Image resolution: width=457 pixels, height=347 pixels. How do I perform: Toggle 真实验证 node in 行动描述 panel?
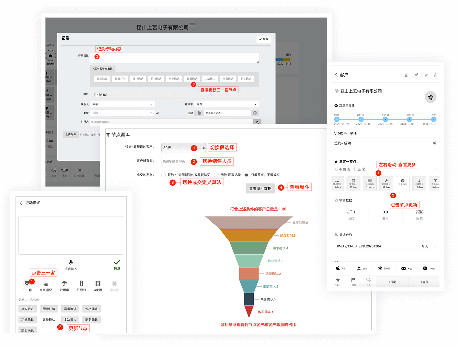pyautogui.click(x=27, y=309)
